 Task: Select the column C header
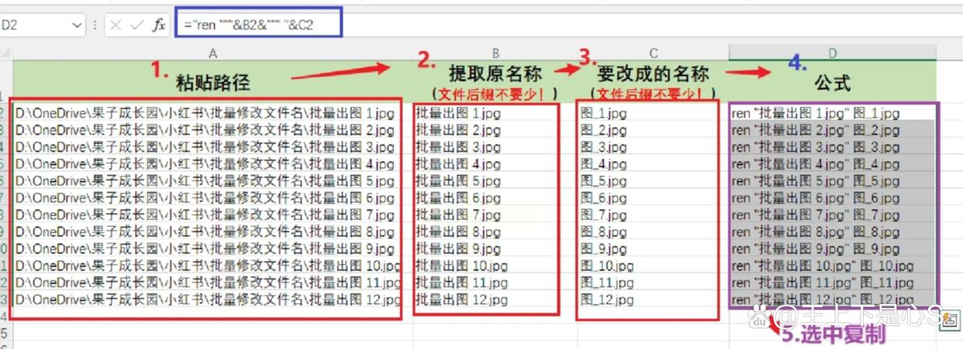pos(653,53)
